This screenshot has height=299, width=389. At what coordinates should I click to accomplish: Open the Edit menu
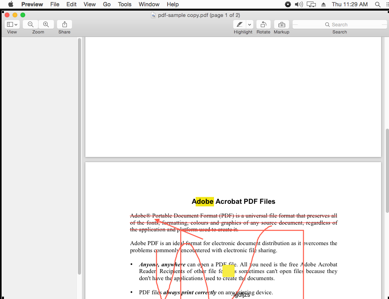click(72, 4)
